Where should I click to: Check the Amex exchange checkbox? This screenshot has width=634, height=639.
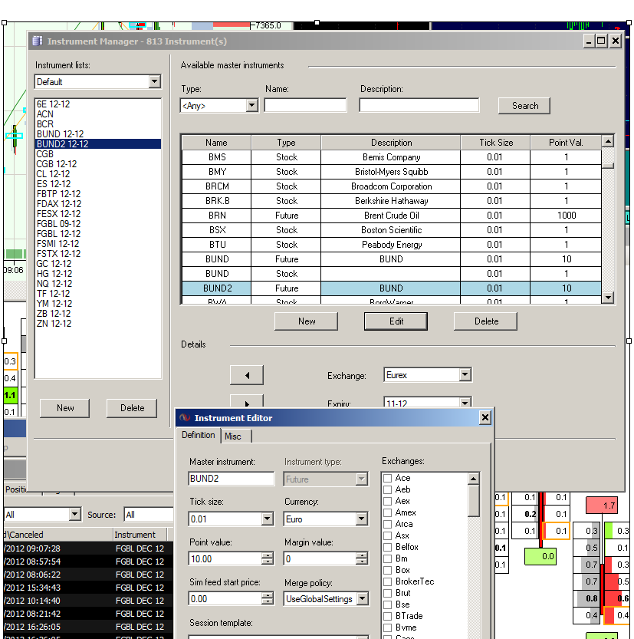click(x=388, y=512)
